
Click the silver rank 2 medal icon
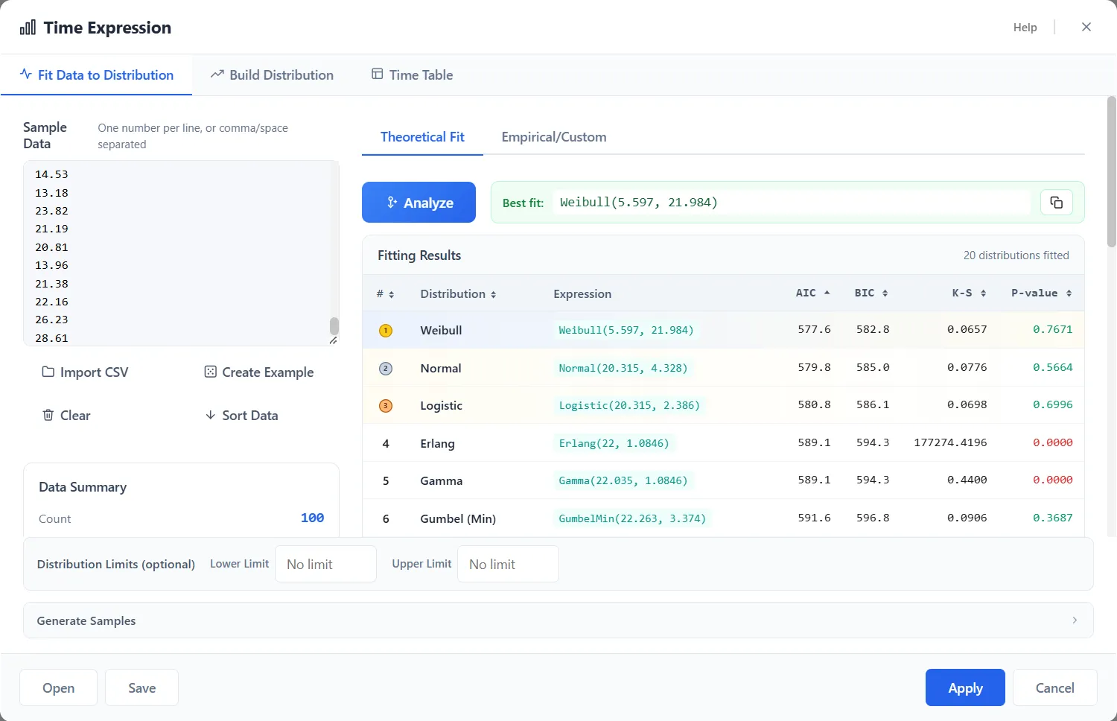click(386, 368)
